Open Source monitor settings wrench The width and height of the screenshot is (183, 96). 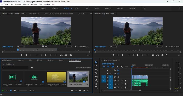click(75, 46)
